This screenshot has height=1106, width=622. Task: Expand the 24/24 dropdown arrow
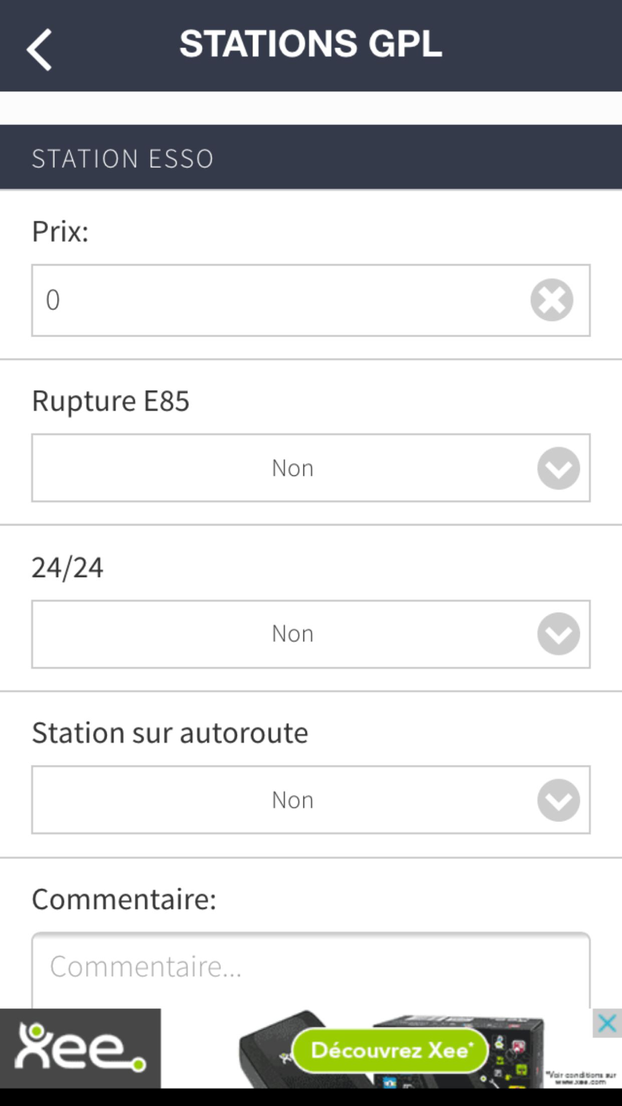click(559, 634)
